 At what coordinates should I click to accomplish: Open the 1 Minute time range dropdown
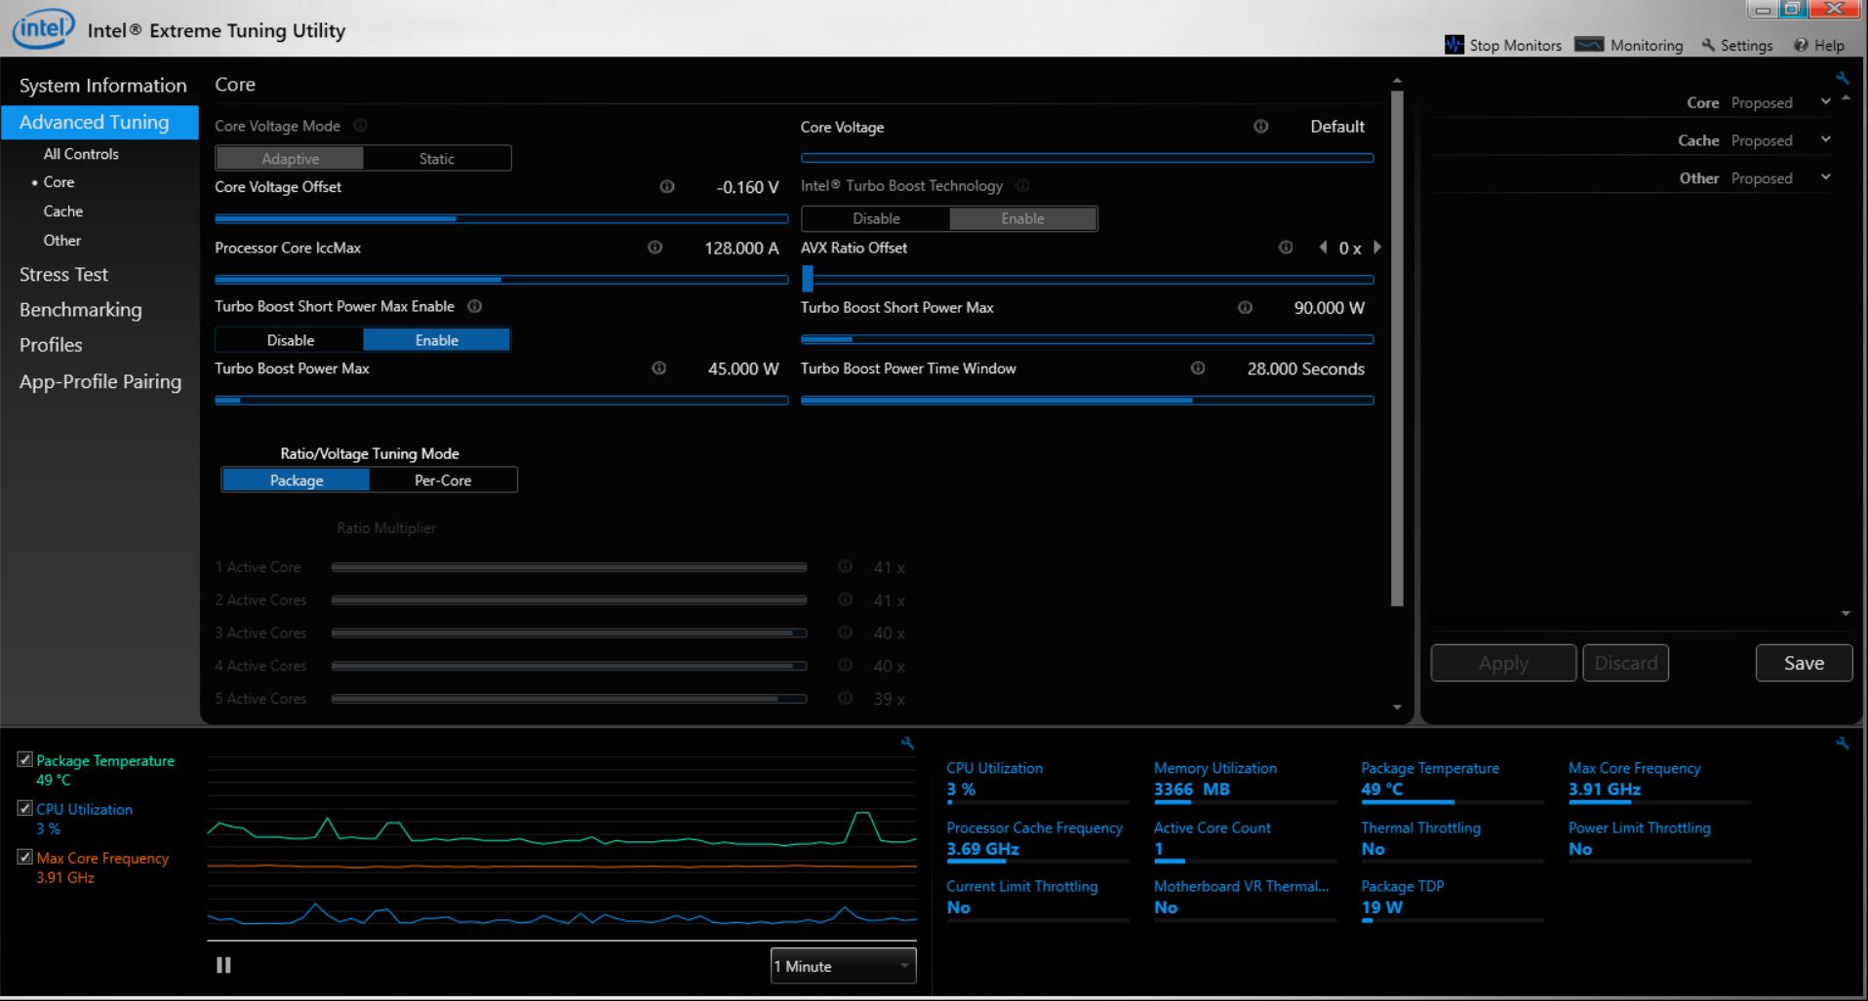pos(843,966)
